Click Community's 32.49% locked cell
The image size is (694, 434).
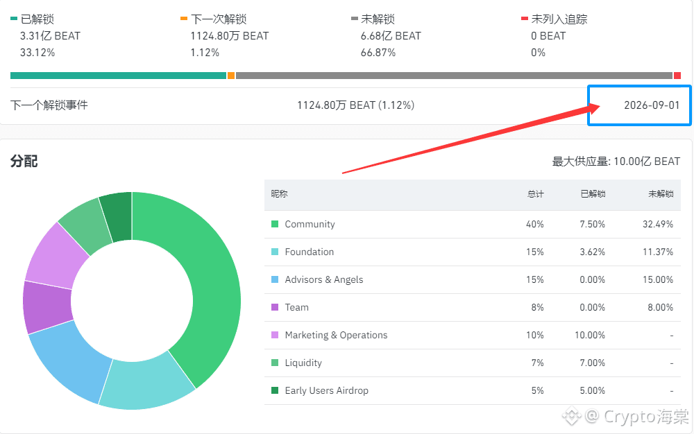click(658, 224)
